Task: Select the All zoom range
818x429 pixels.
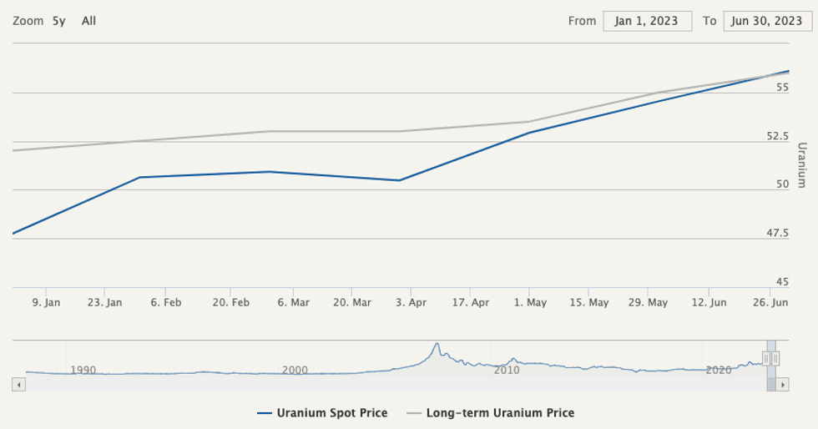Action: (88, 21)
